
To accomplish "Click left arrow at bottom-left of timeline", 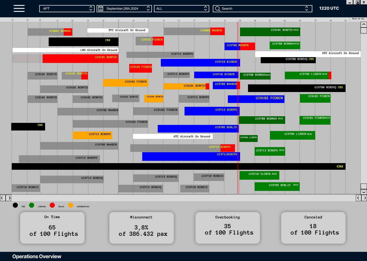I will pos(2,198).
